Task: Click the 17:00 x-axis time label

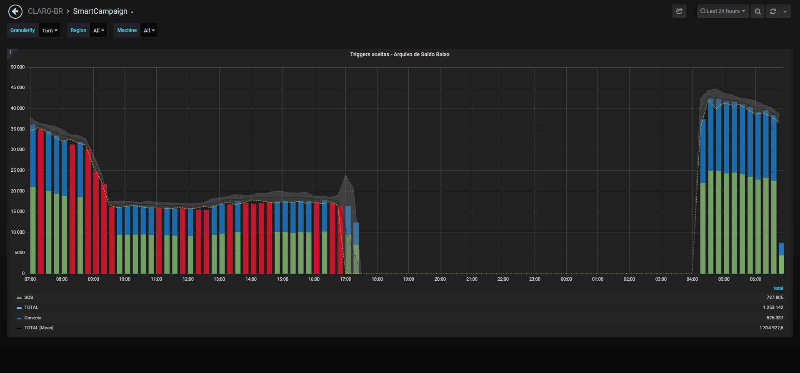Action: click(x=345, y=279)
